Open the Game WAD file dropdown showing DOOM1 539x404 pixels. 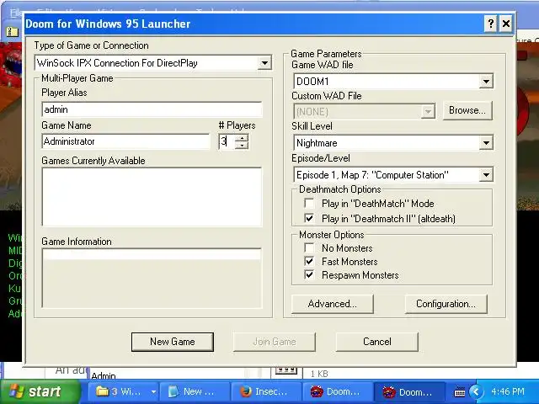(x=486, y=82)
